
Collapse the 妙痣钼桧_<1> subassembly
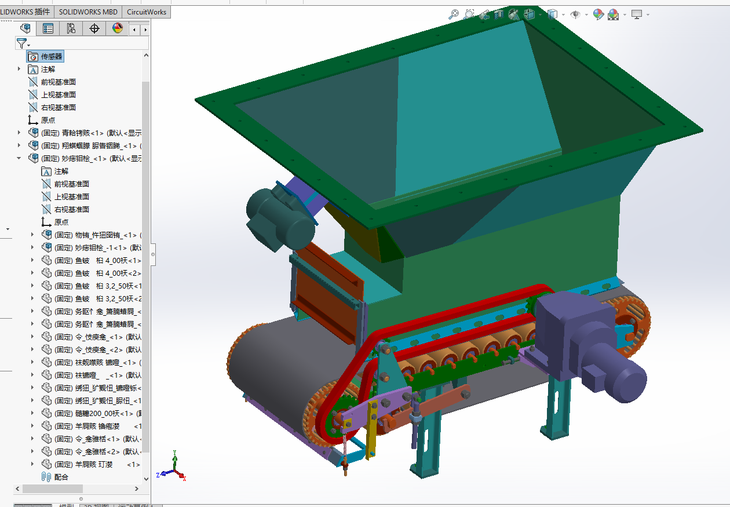(x=19, y=158)
